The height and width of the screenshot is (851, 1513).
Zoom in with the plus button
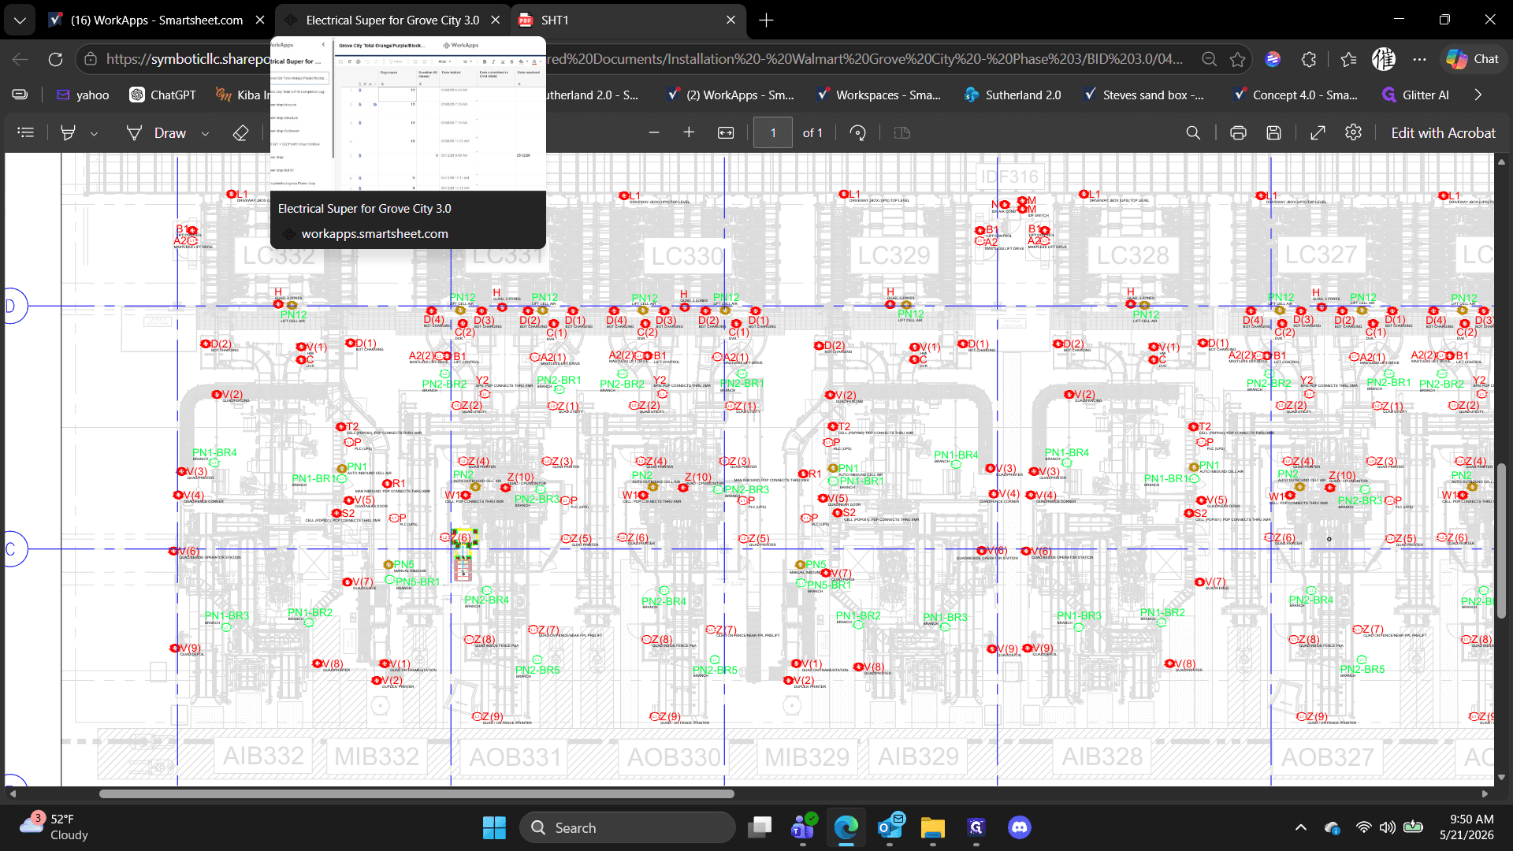689,133
